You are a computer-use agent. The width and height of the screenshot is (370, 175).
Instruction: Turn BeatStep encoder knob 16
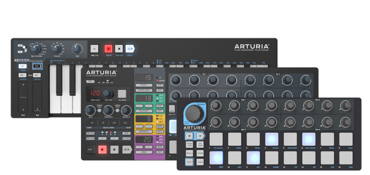coord(345,122)
